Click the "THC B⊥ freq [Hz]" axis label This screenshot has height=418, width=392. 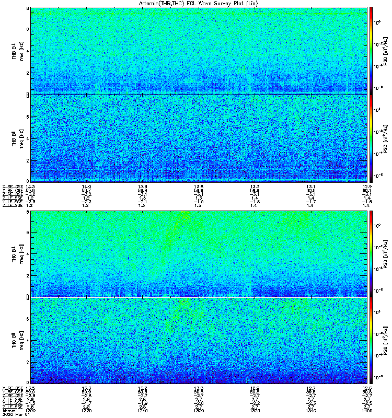point(18,254)
